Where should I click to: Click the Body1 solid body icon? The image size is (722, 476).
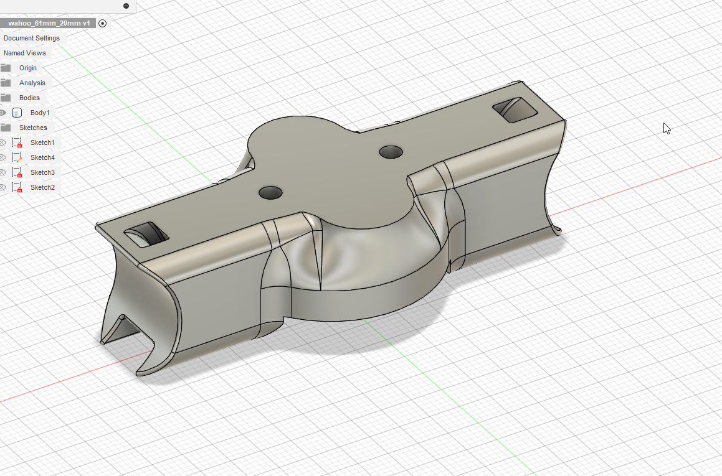(x=17, y=113)
